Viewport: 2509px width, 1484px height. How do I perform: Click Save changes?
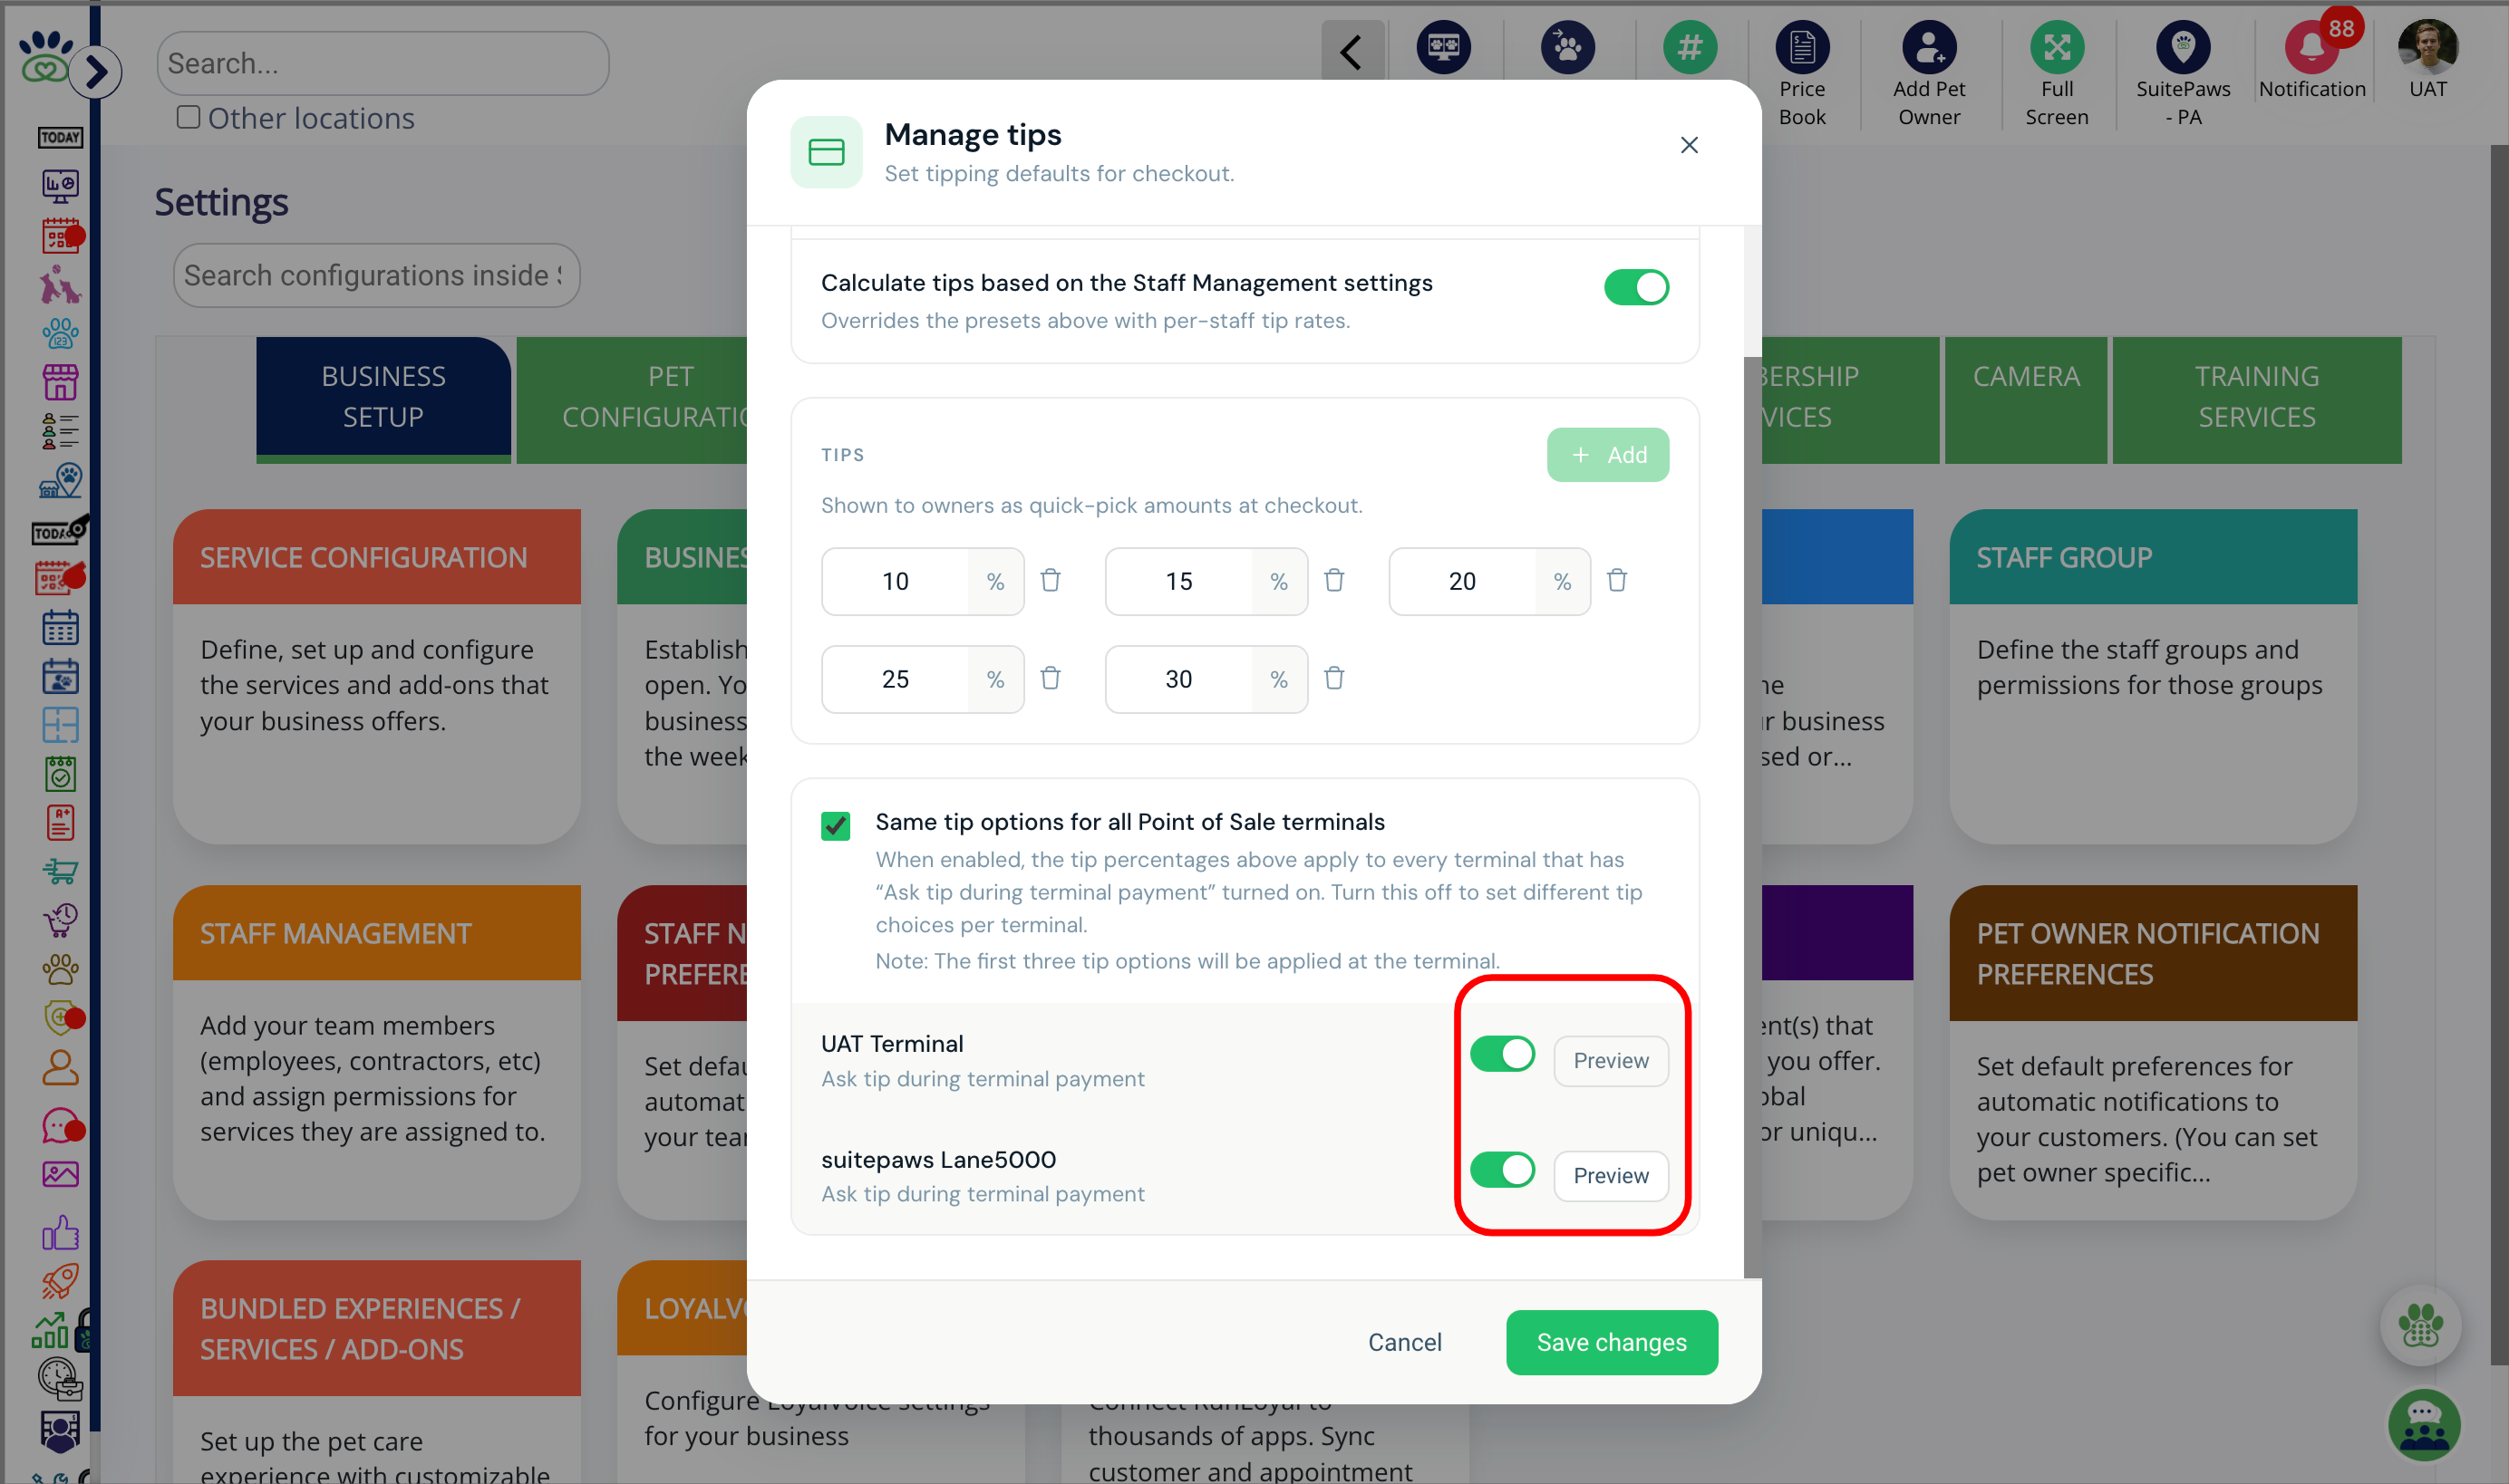1612,1342
